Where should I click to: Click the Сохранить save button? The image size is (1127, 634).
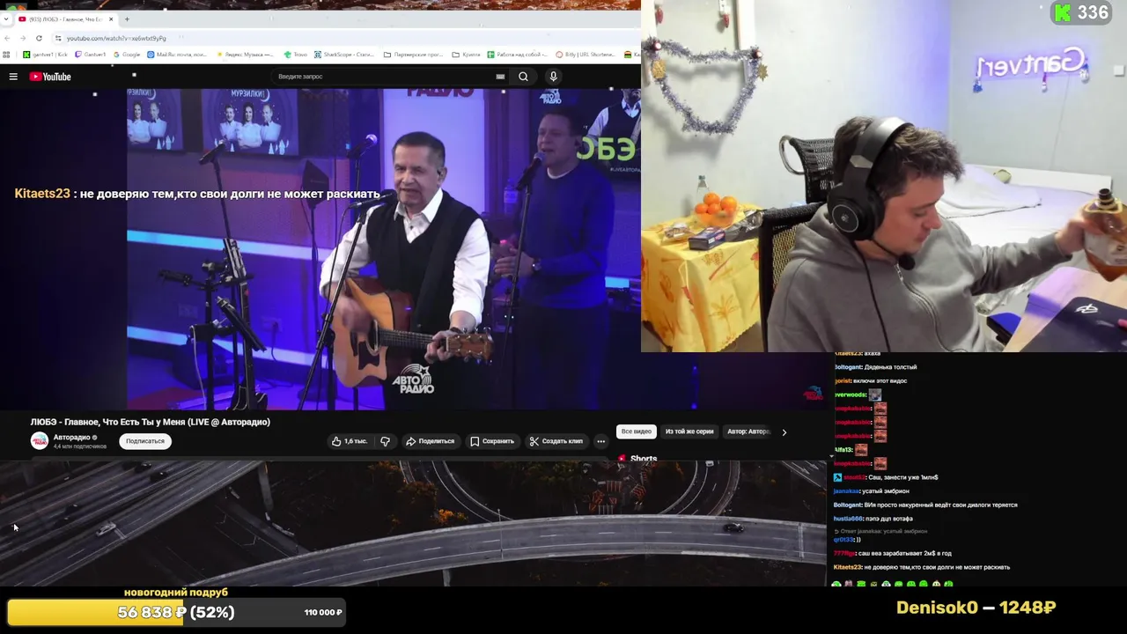click(492, 441)
